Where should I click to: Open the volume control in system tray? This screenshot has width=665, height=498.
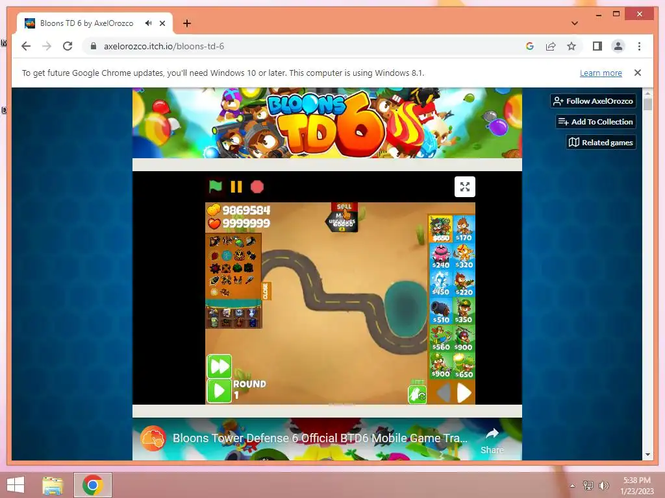click(603, 485)
